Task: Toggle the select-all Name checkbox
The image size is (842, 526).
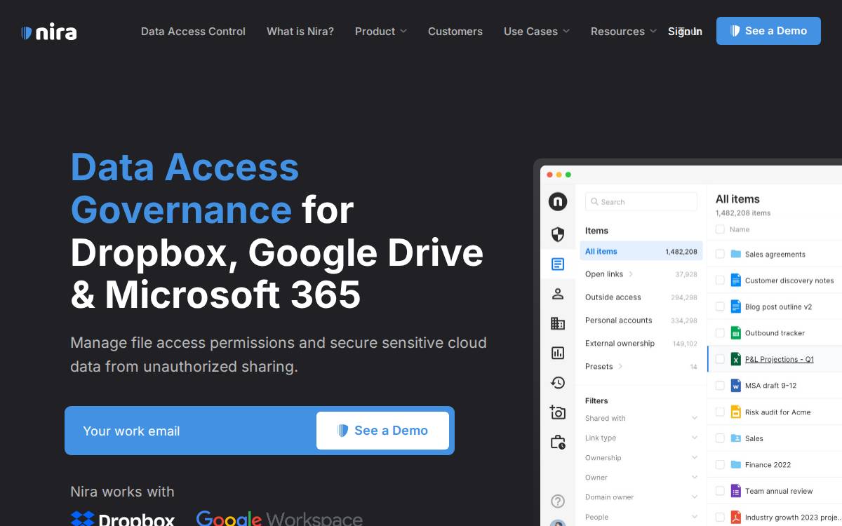Action: pos(720,229)
